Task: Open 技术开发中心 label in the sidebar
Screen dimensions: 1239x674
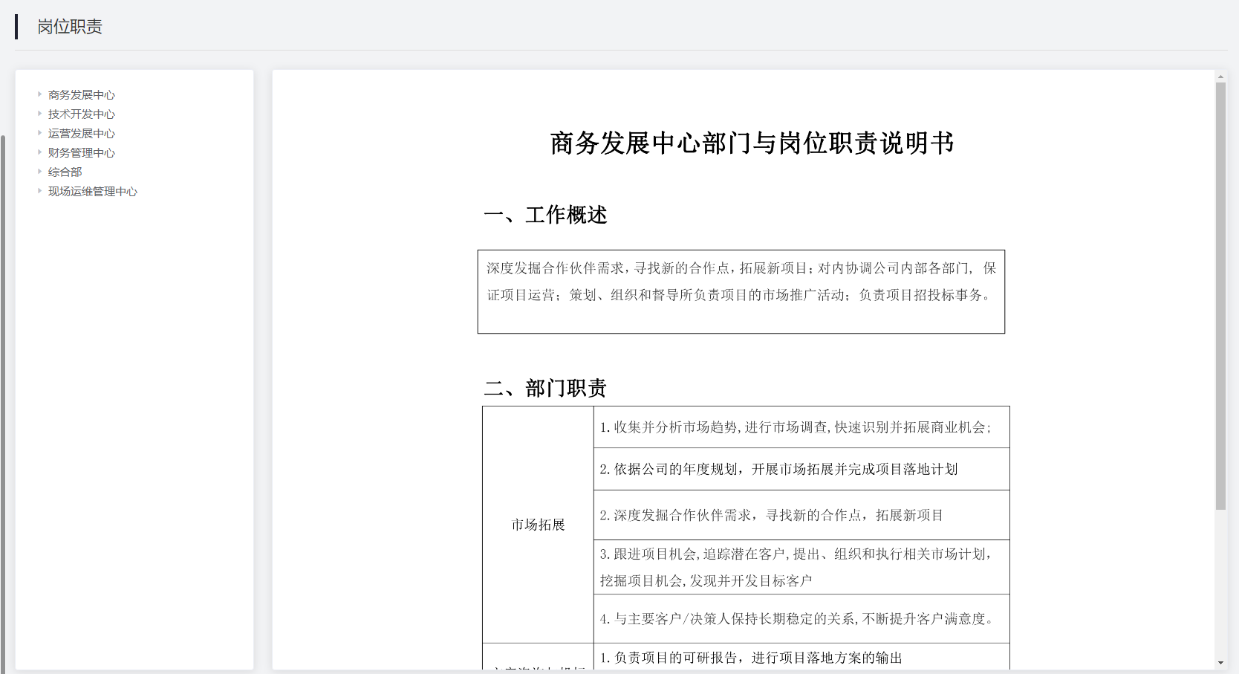Action: pos(82,114)
